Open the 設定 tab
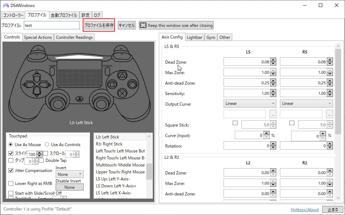 [86, 15]
